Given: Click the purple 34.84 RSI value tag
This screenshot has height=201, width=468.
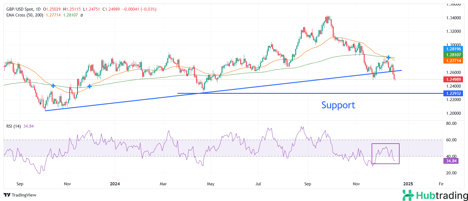Looking at the screenshot, I should click(x=451, y=161).
